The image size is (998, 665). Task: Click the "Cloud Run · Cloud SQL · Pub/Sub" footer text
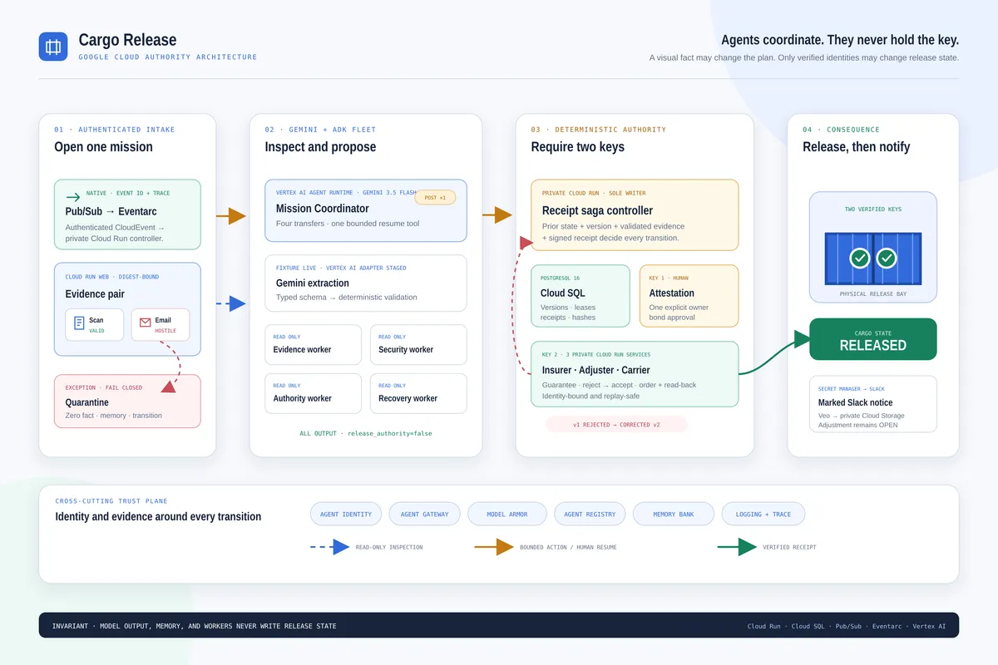(847, 626)
